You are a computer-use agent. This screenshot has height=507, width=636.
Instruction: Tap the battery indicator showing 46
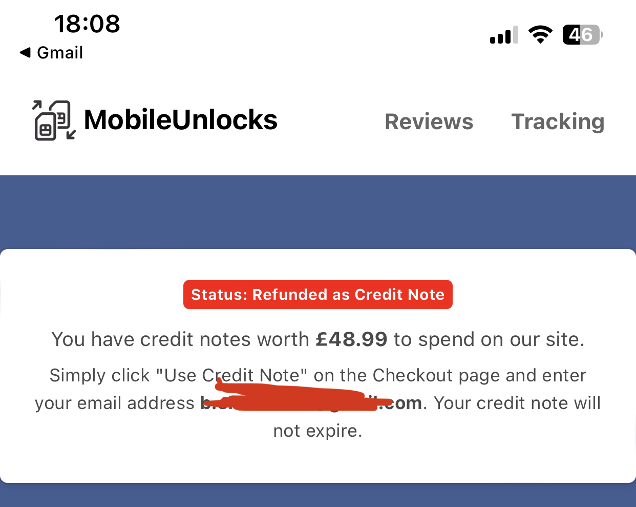pos(582,34)
